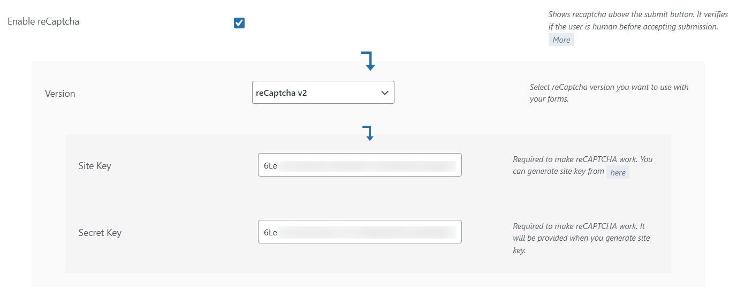Click the blue arrow below the Version dropdown
The image size is (737, 298).
368,133
